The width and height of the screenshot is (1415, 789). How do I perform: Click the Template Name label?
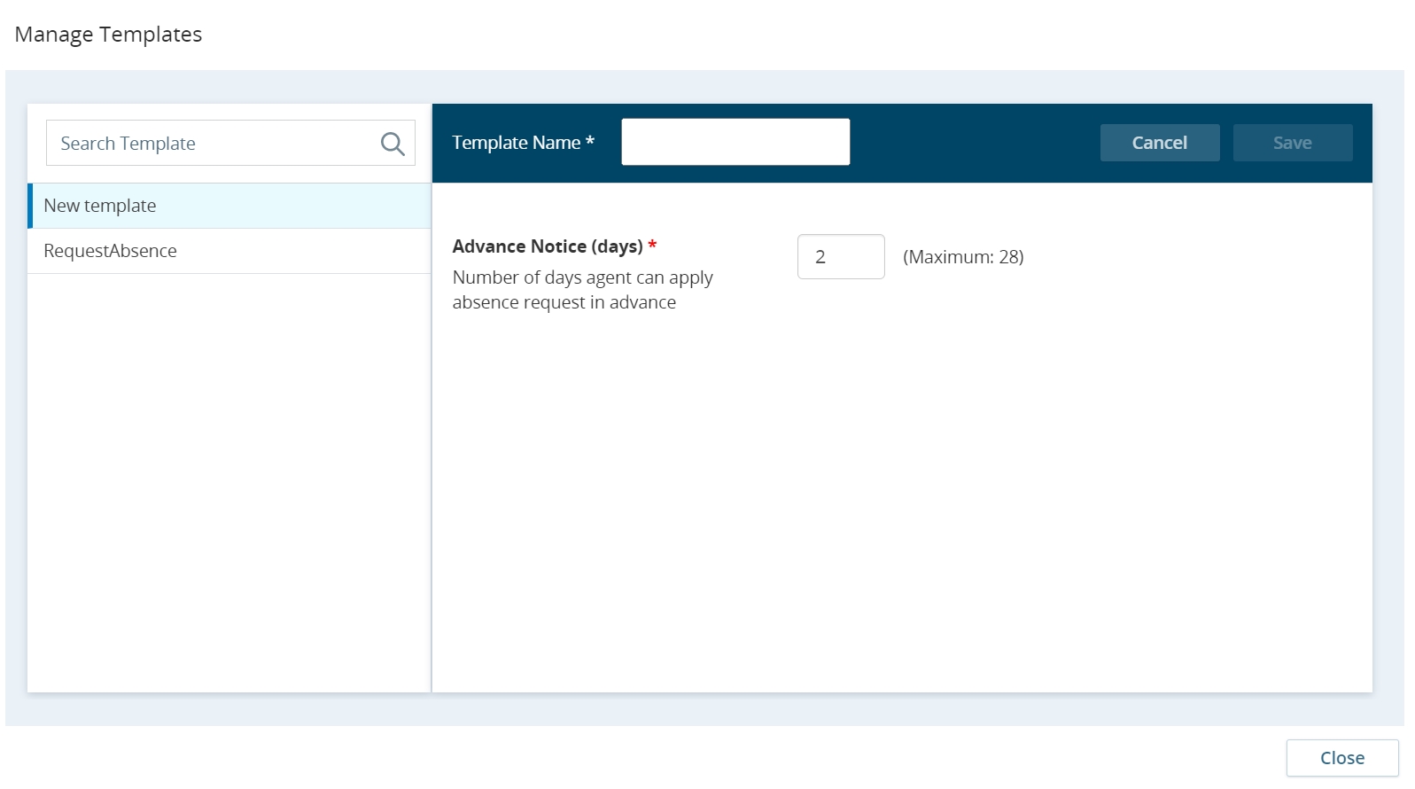[x=516, y=143]
